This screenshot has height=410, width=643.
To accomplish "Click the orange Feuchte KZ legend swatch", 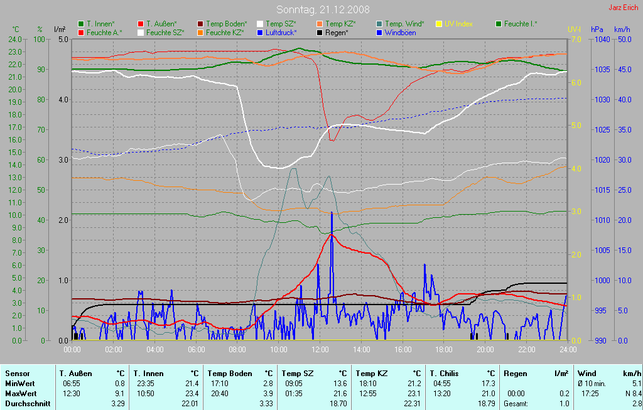I will pos(200,33).
